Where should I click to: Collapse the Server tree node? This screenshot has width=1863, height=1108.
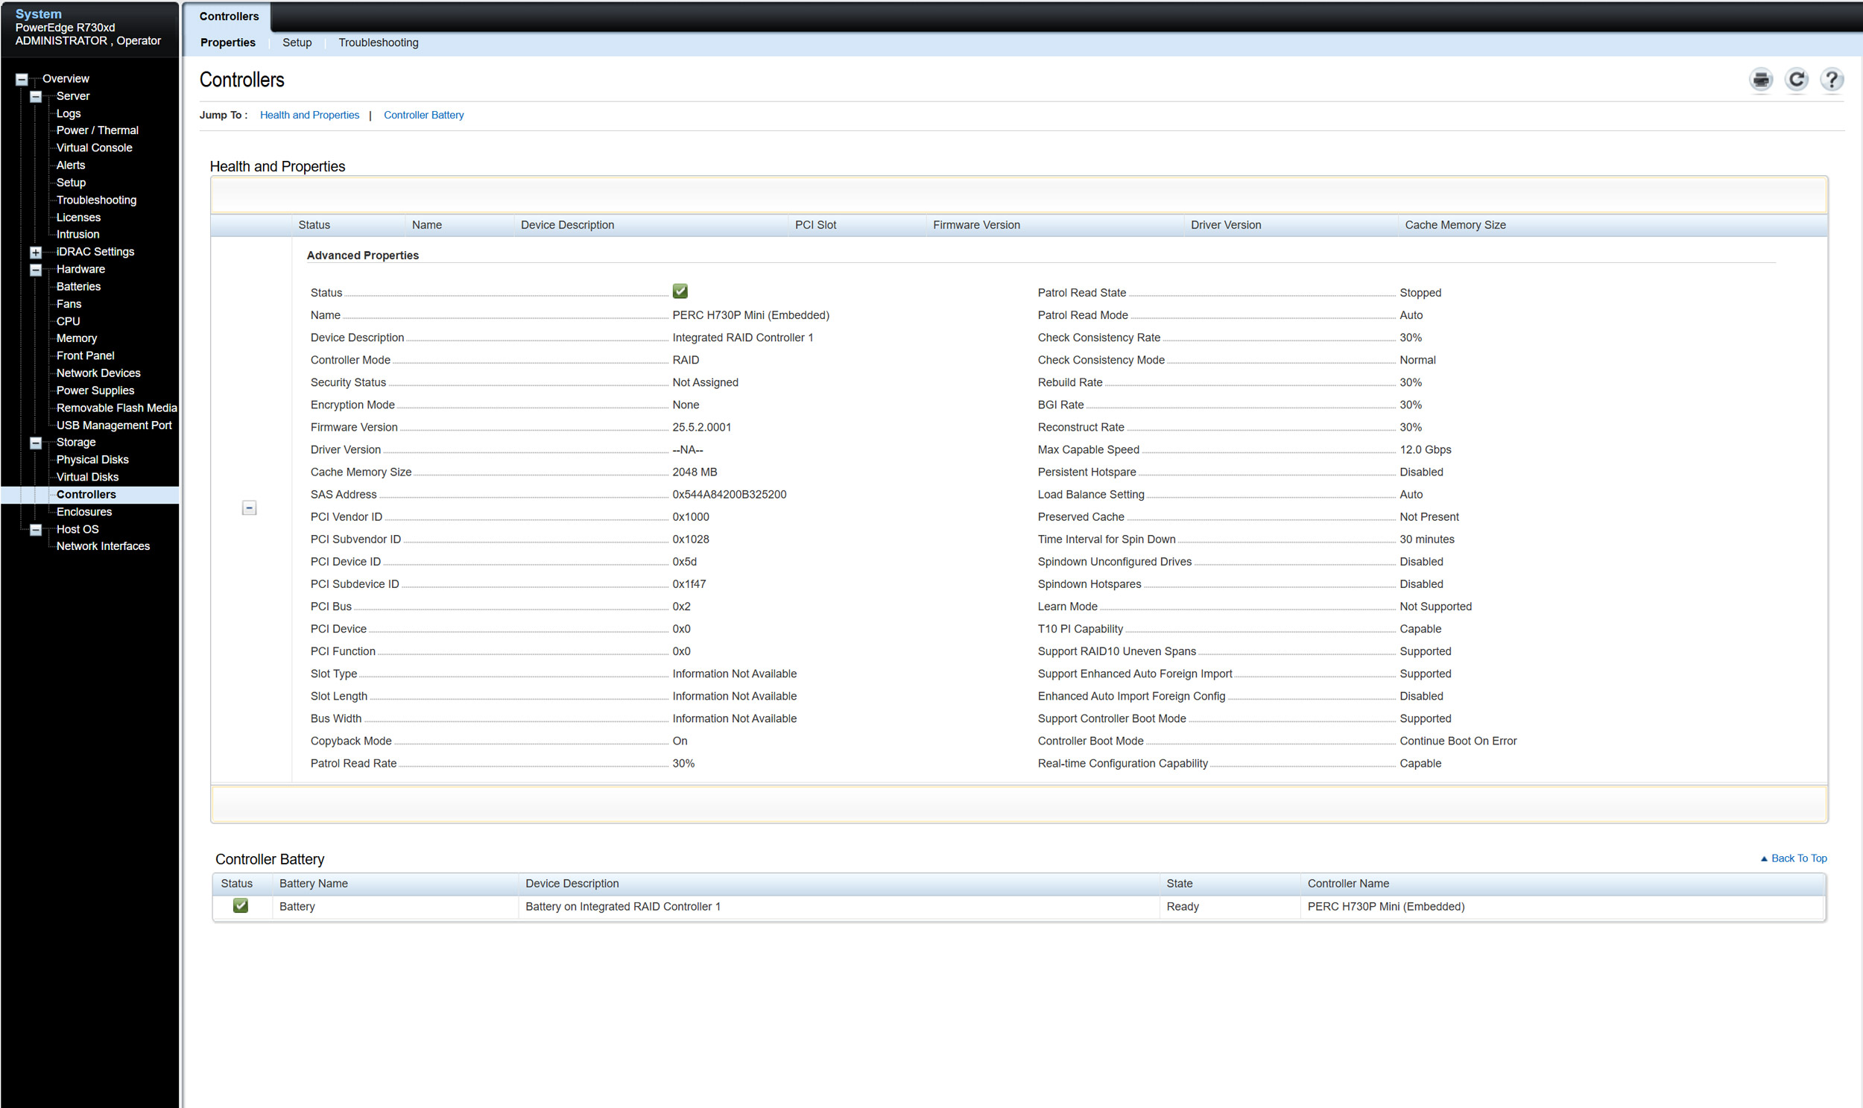click(x=35, y=96)
